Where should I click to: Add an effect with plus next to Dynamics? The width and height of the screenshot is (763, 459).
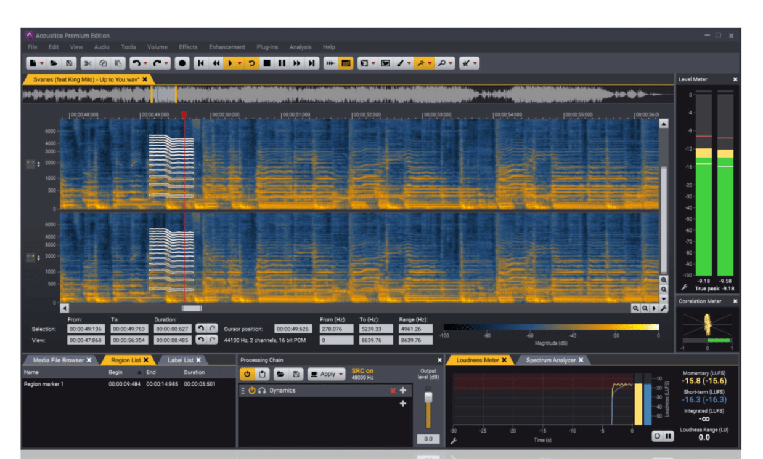403,391
